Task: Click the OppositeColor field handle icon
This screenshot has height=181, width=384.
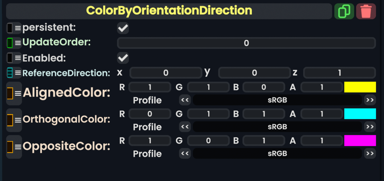Action: 14,146
